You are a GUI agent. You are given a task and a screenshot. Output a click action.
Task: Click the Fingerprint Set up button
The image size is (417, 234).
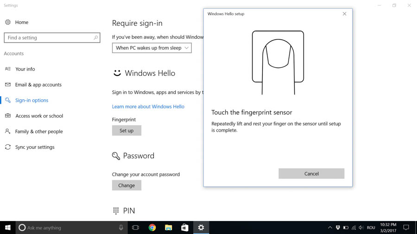click(x=126, y=130)
